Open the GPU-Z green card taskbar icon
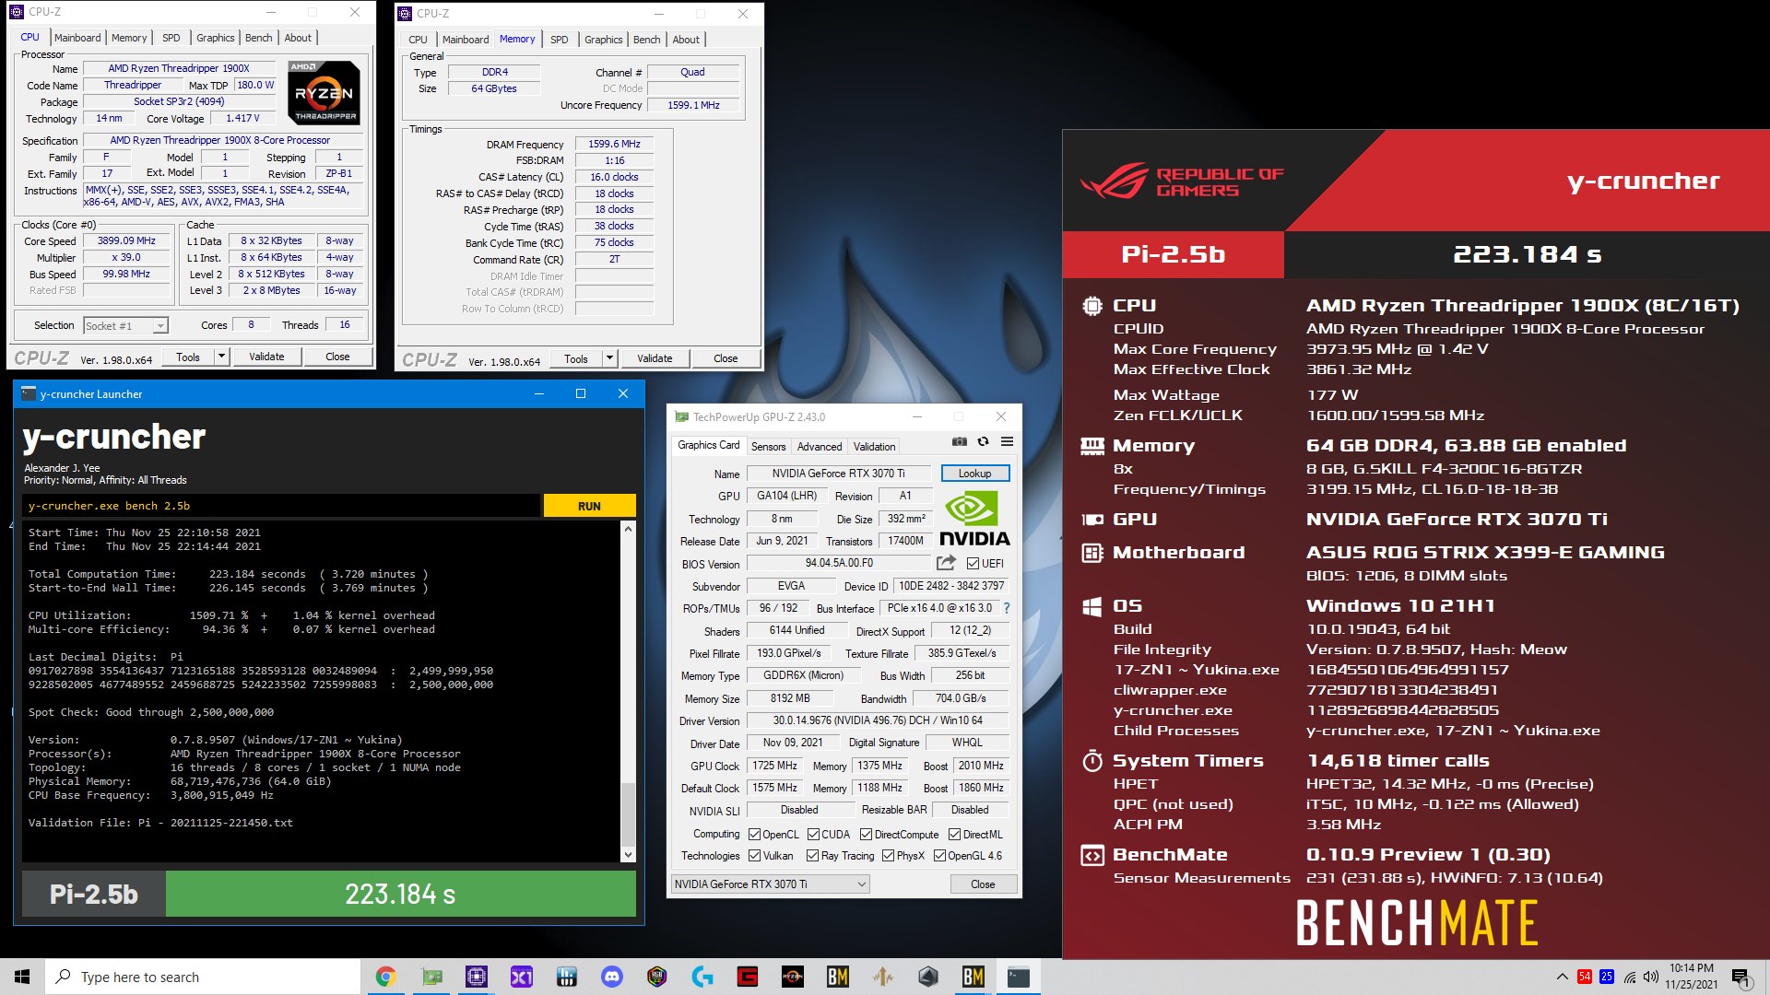This screenshot has width=1770, height=995. 431,977
